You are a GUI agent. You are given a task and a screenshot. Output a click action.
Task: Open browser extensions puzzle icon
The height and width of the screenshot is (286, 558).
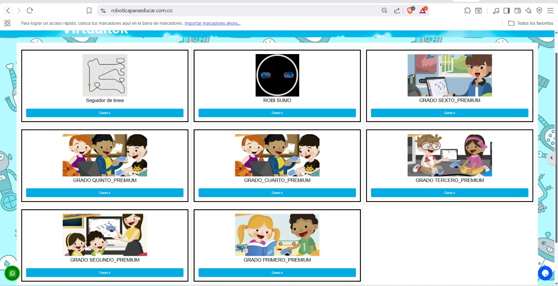click(467, 10)
